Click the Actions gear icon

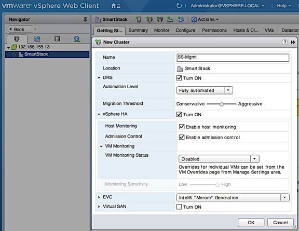194,19
